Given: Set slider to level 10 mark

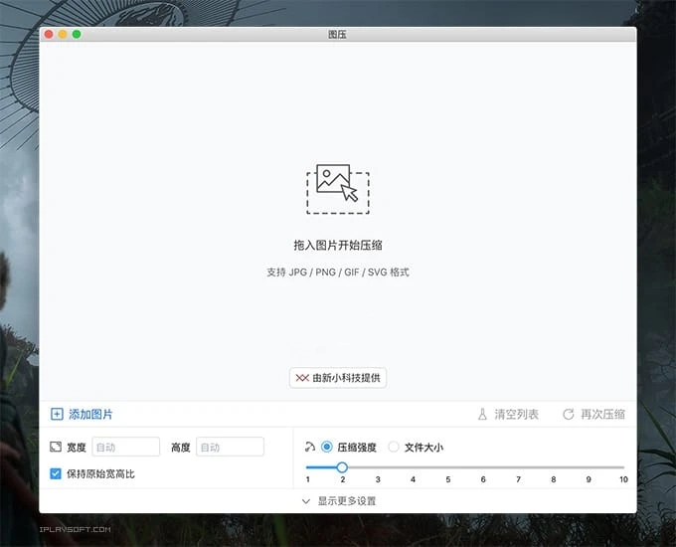Looking at the screenshot, I should pyautogui.click(x=623, y=467).
